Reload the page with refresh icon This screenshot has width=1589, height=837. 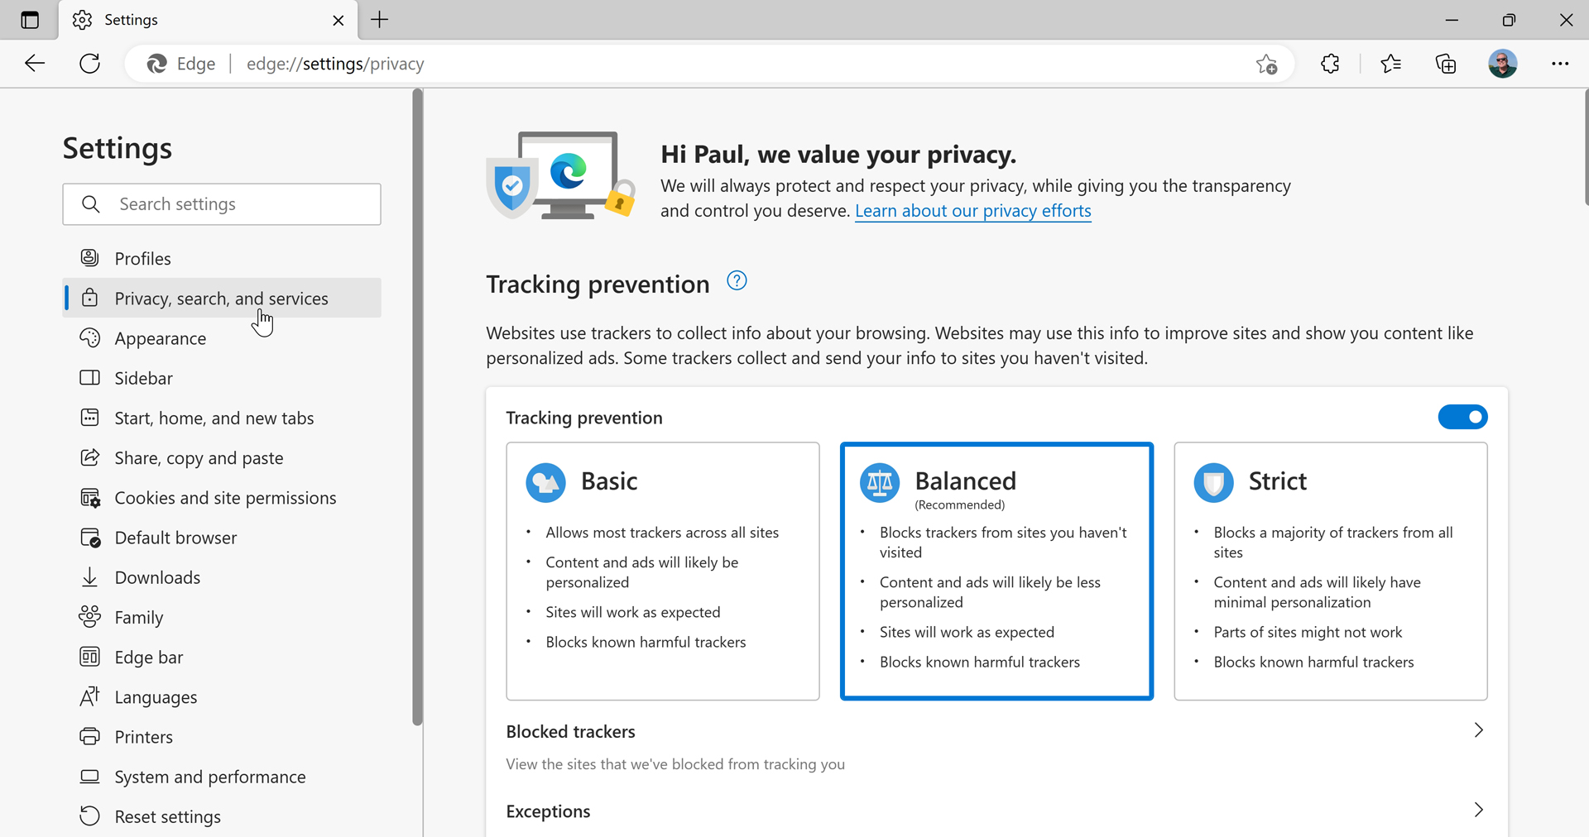click(89, 64)
